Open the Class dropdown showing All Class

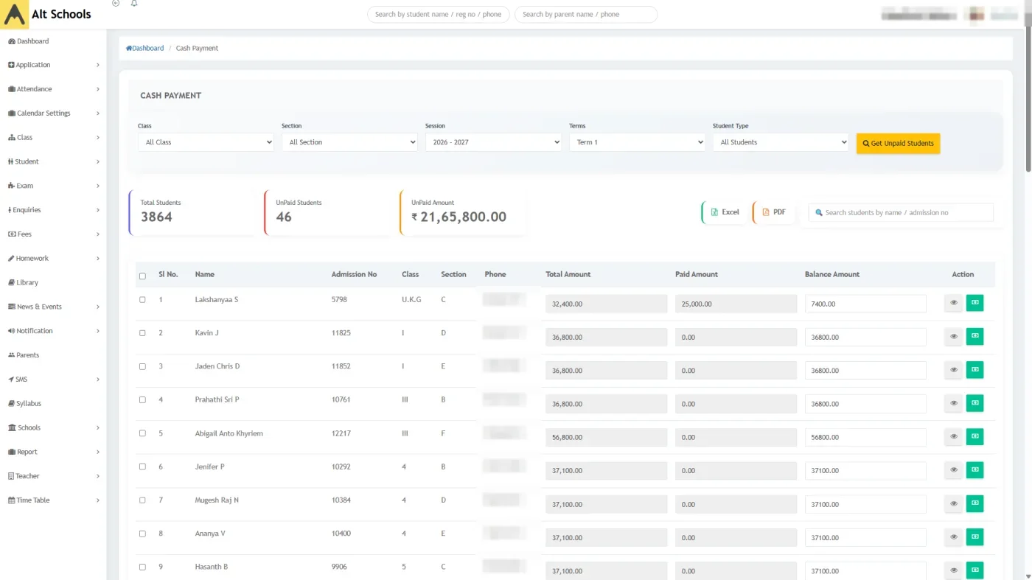[206, 142]
